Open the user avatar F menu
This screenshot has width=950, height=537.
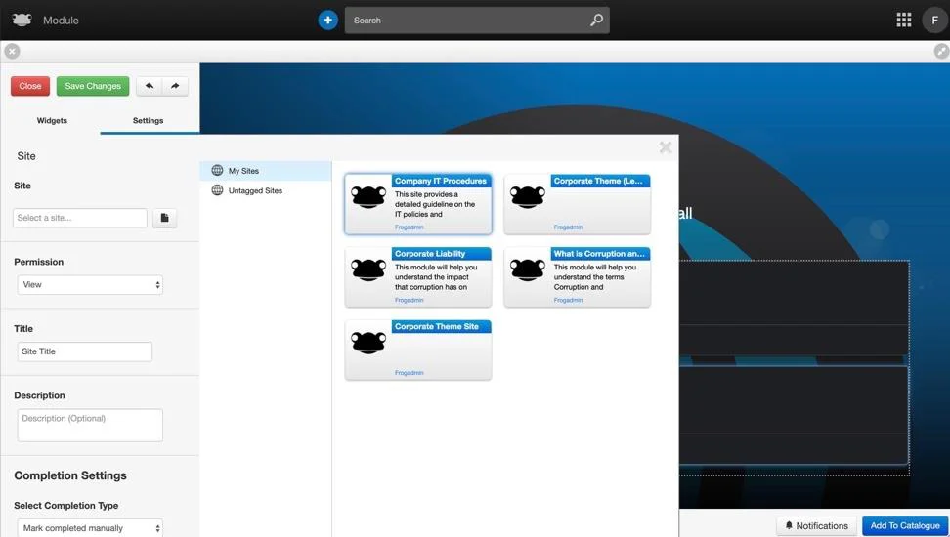[934, 20]
